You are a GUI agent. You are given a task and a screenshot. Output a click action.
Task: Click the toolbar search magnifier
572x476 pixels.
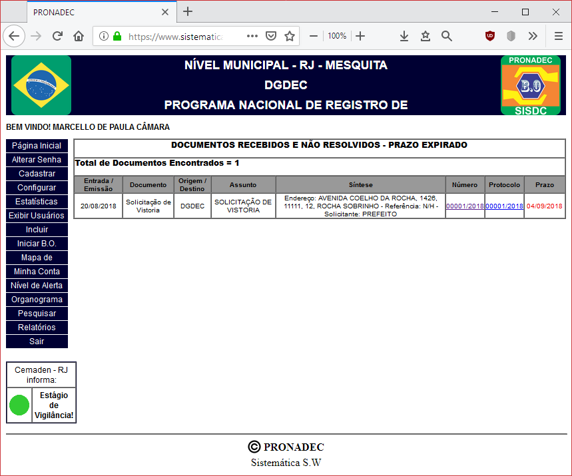click(x=447, y=36)
